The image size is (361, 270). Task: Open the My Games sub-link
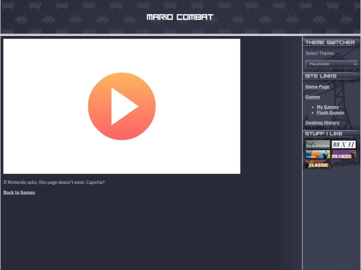tap(328, 107)
